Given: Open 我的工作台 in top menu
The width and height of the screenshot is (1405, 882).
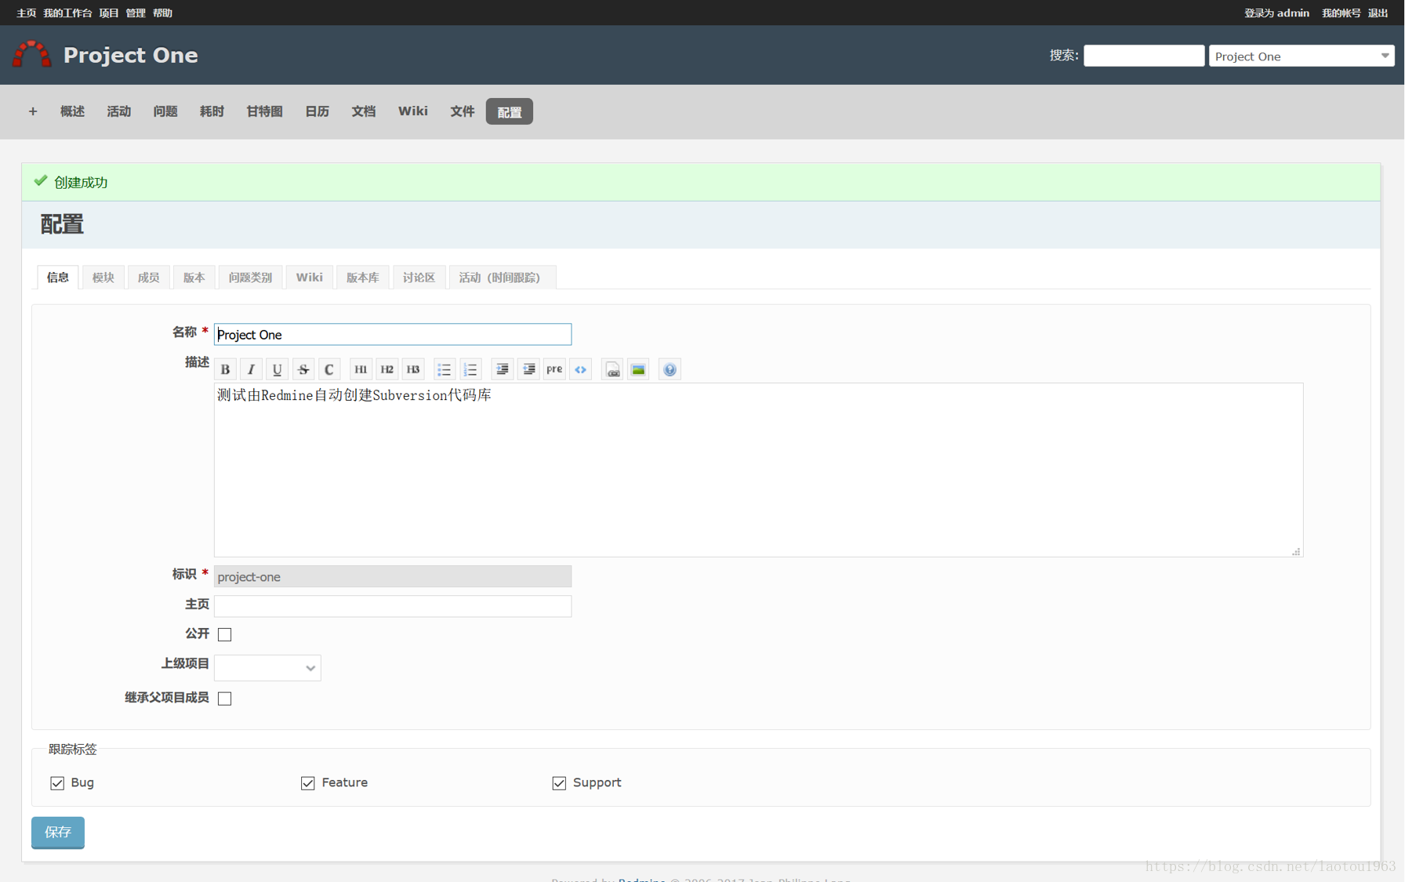Looking at the screenshot, I should click(67, 13).
